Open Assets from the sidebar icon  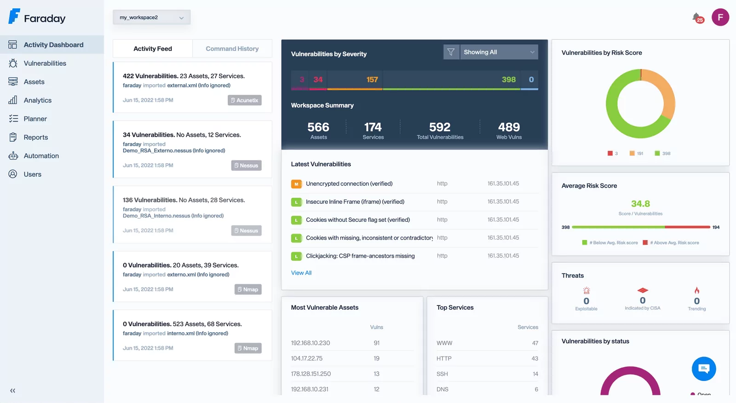[13, 82]
